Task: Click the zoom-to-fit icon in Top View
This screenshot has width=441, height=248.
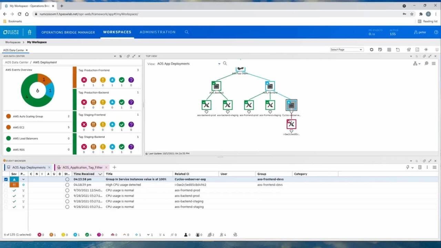Action: pos(426,63)
